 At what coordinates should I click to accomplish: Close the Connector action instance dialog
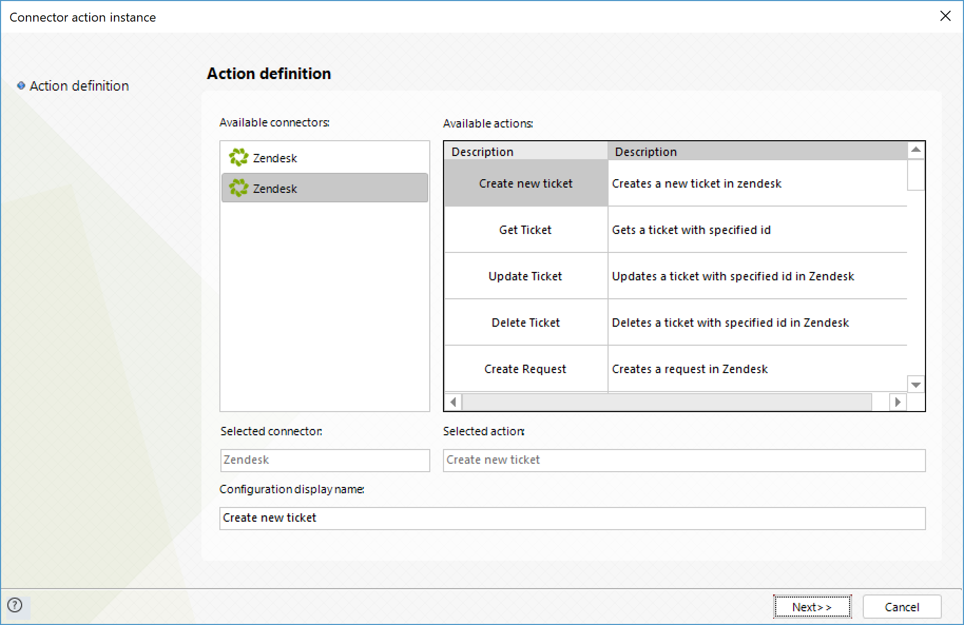tap(945, 16)
